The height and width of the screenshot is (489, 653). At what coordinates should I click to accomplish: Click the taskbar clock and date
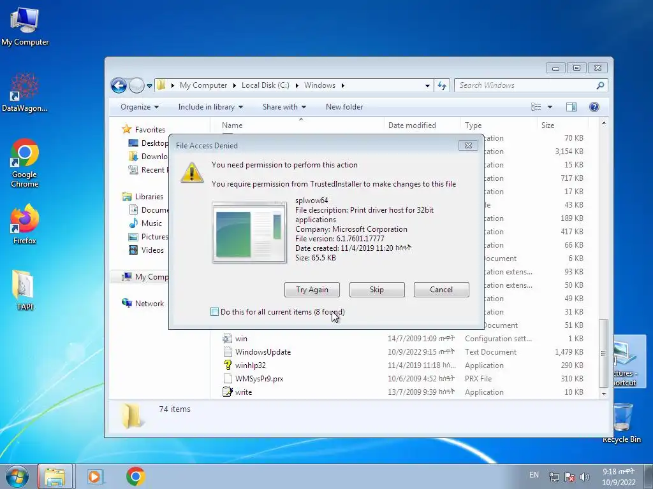click(x=619, y=477)
